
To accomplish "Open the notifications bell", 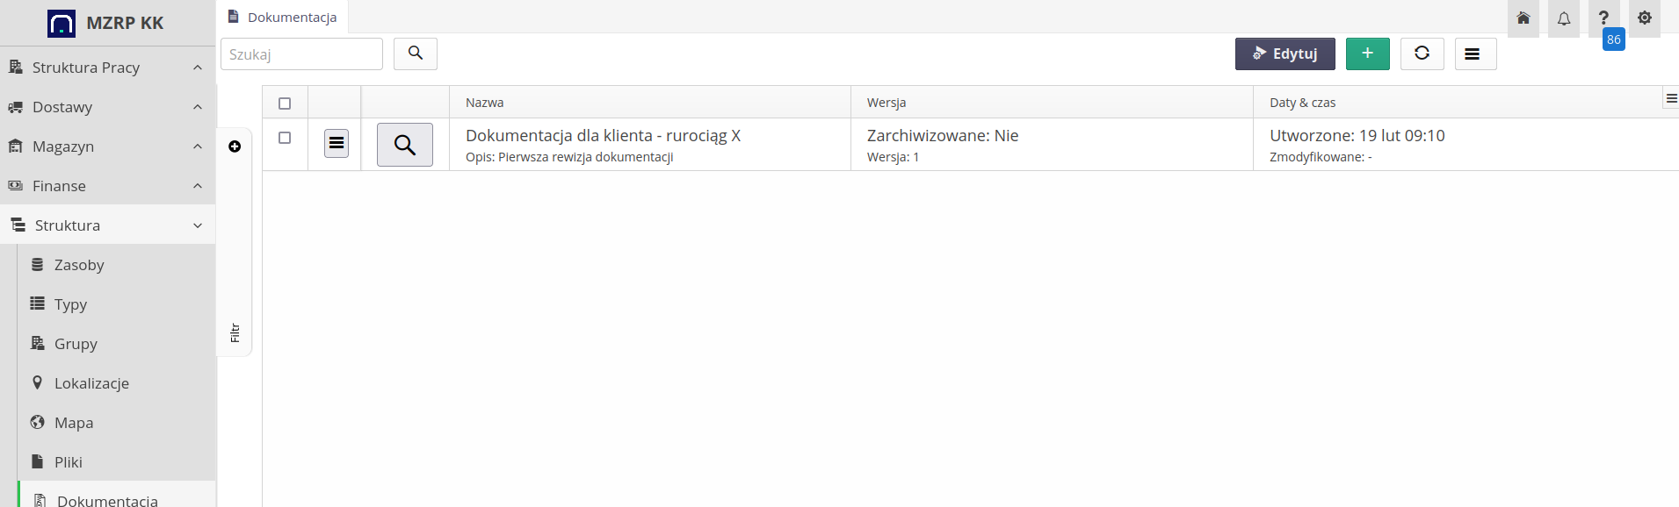I will coord(1563,18).
